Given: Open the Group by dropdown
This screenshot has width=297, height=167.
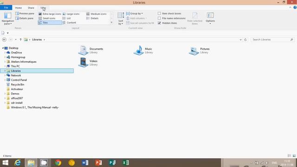Looking at the screenshot, I should click(135, 13).
